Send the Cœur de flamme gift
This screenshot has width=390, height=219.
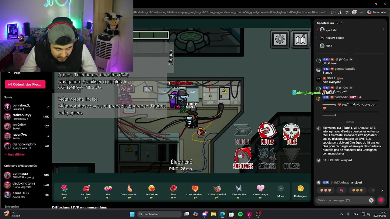point(195,192)
